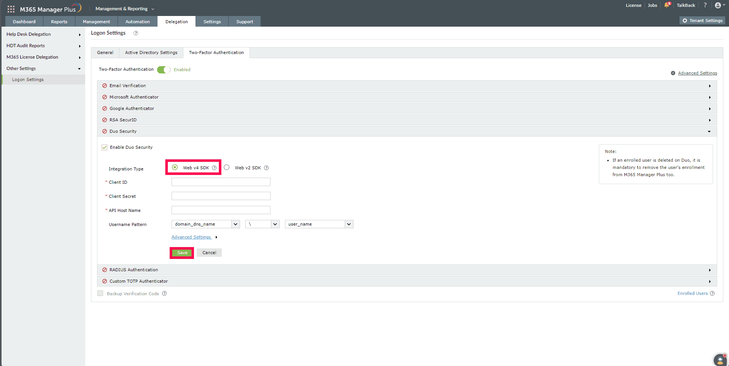Switch to the Support tab
The image size is (729, 366).
pos(245,22)
